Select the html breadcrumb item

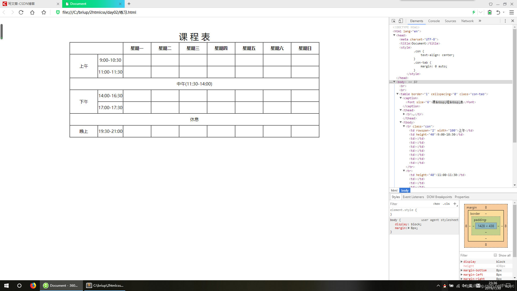pos(394,190)
